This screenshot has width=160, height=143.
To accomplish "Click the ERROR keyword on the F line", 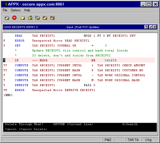I will [20, 41].
